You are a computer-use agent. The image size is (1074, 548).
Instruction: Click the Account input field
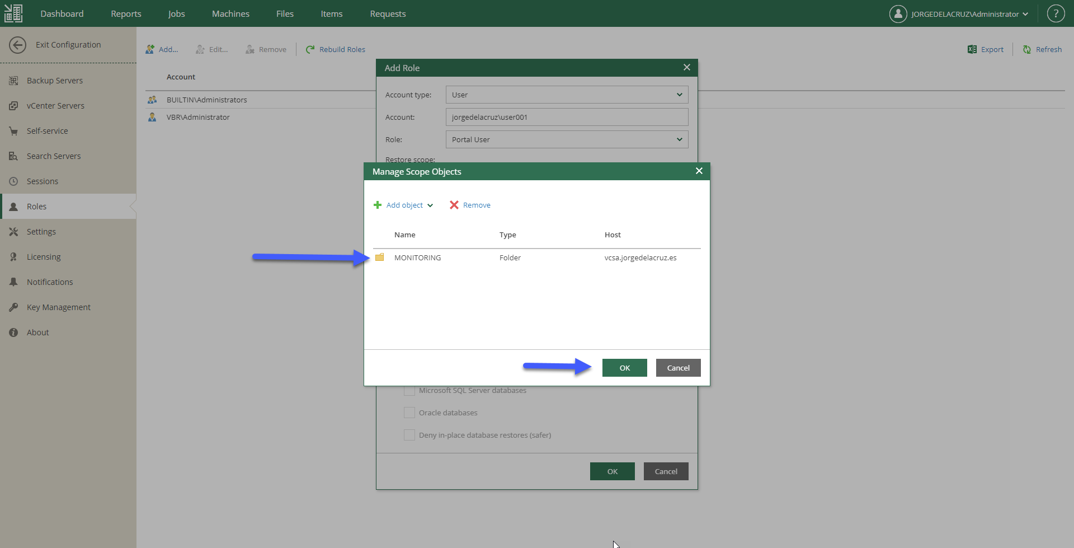pyautogui.click(x=567, y=117)
